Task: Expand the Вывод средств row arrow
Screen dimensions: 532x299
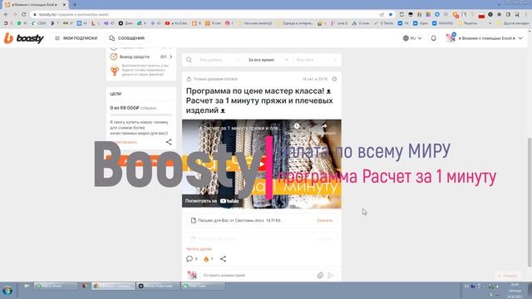Action: point(170,56)
